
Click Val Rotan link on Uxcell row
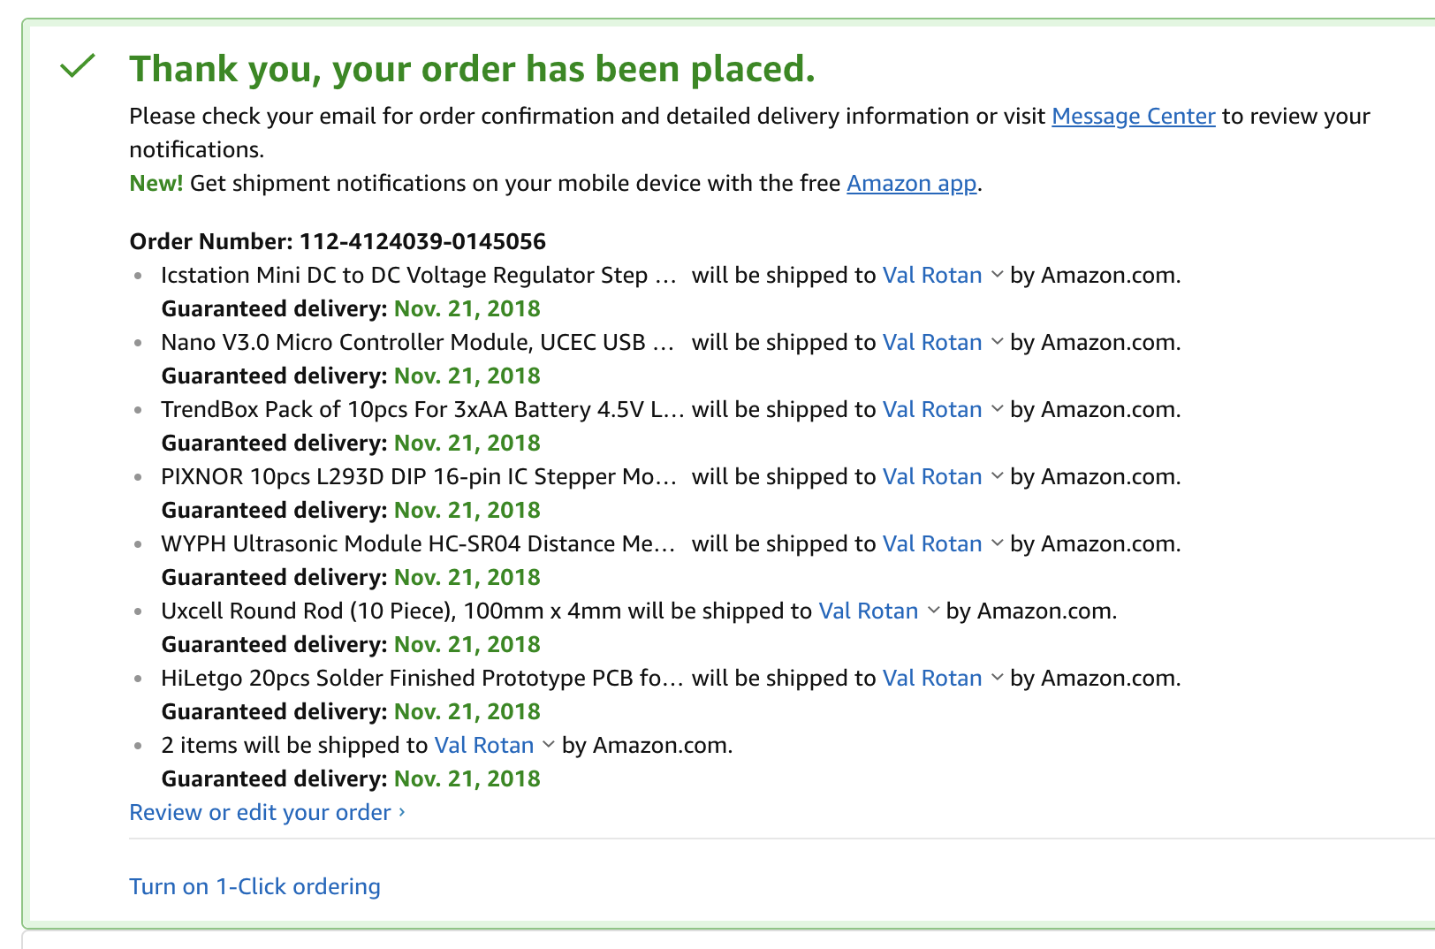pos(869,611)
